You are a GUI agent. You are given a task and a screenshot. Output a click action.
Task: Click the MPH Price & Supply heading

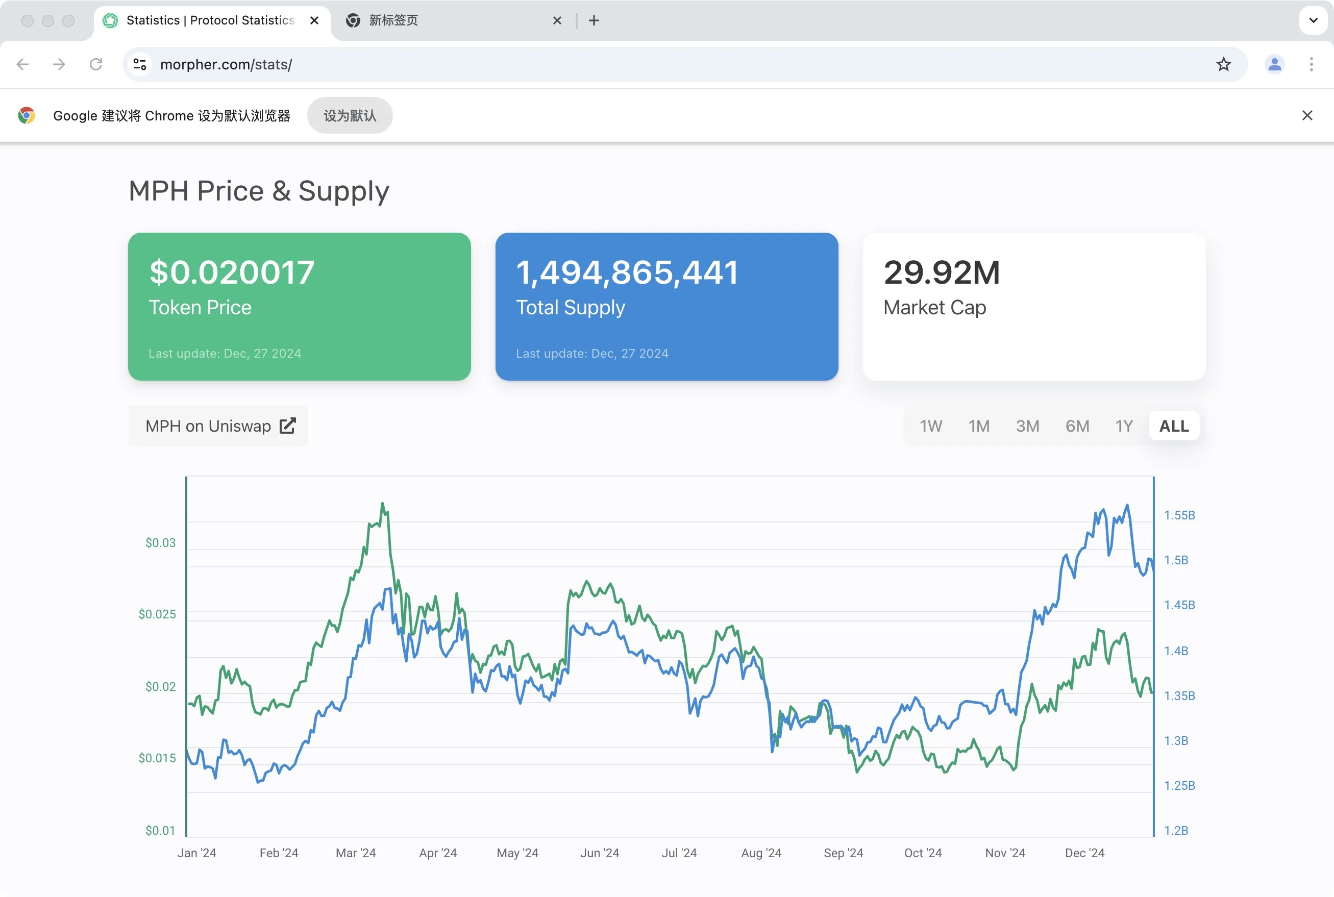[x=259, y=190]
